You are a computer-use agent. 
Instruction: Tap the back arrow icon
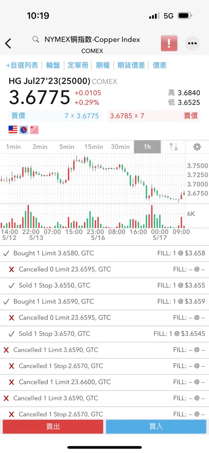8,43
